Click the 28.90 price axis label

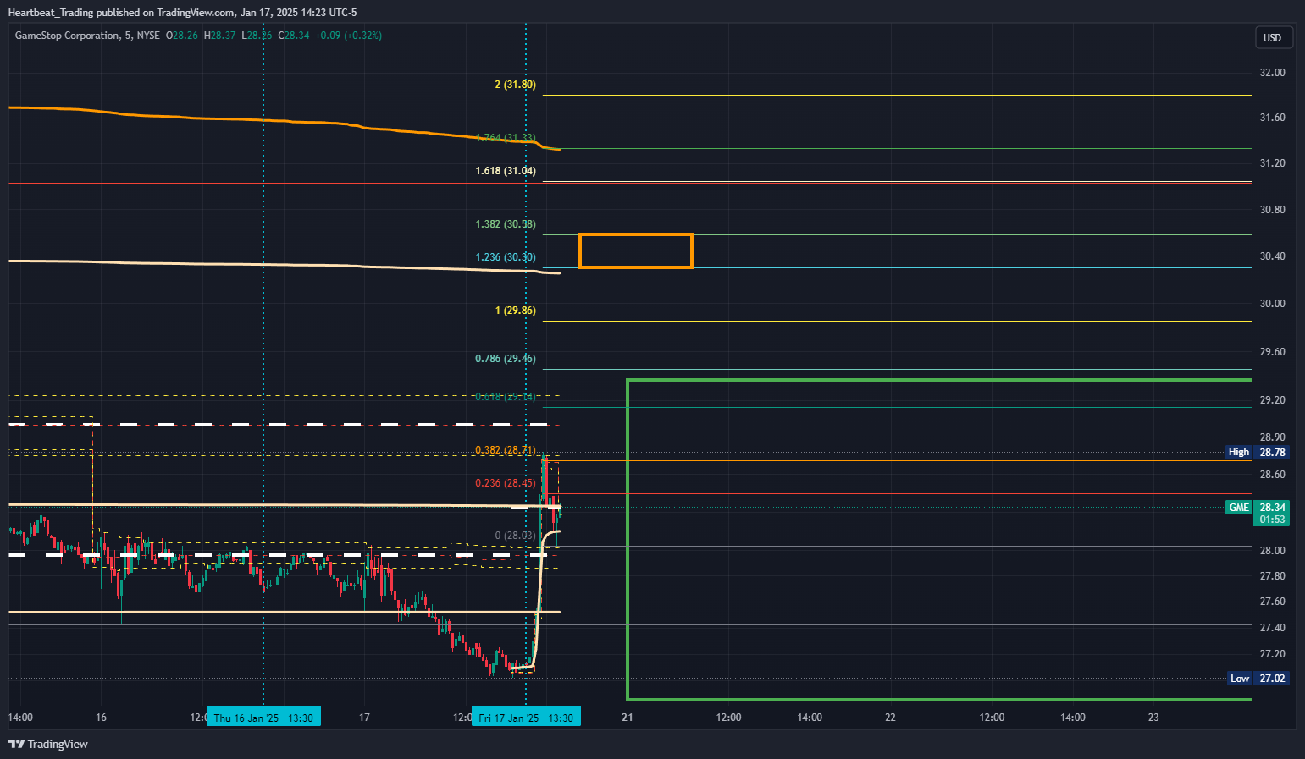[x=1272, y=437]
